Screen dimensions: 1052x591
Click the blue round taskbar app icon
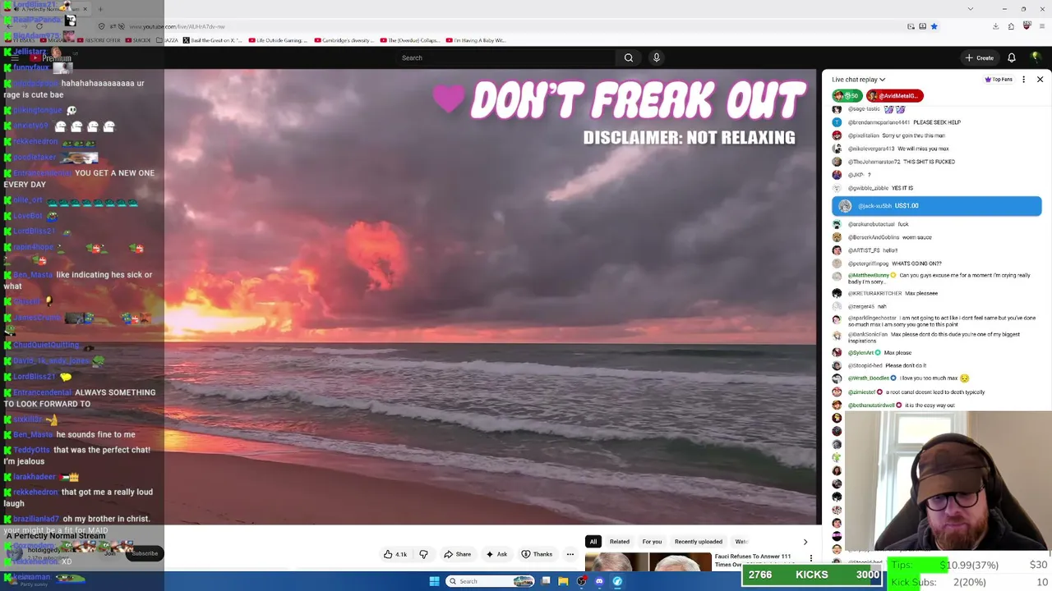tap(617, 581)
